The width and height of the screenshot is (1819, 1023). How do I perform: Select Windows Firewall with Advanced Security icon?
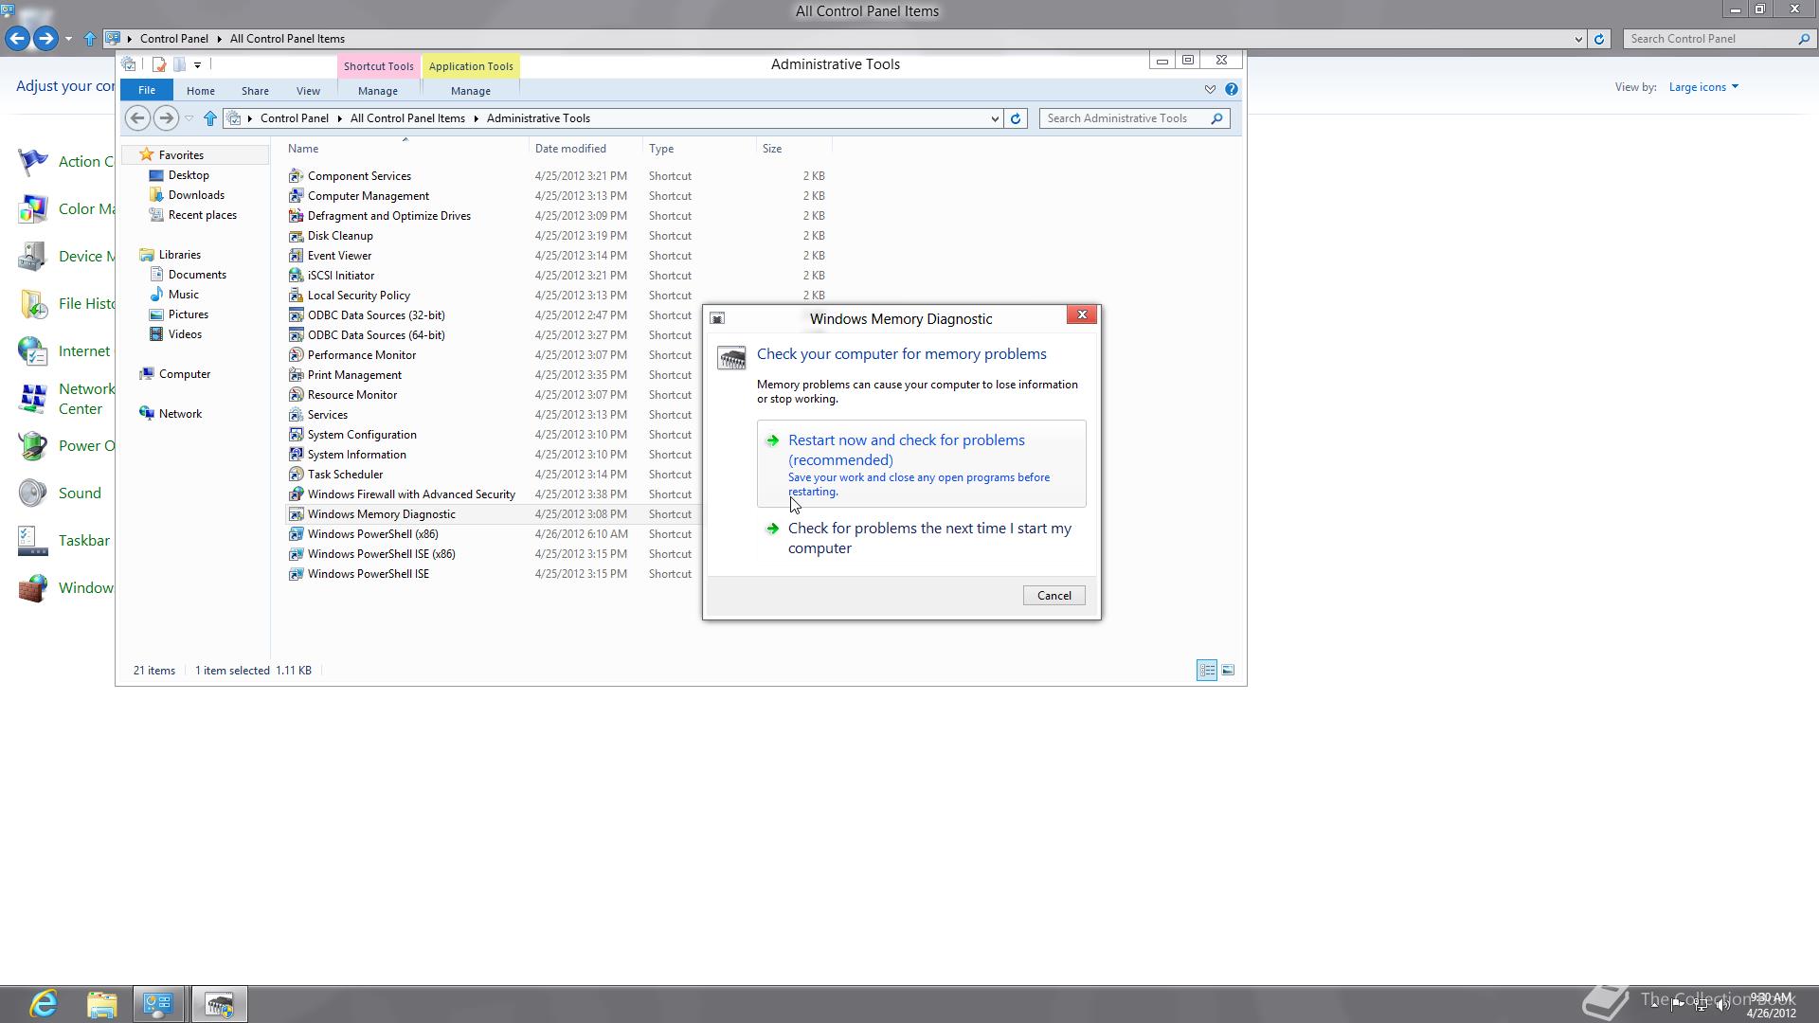pos(296,494)
